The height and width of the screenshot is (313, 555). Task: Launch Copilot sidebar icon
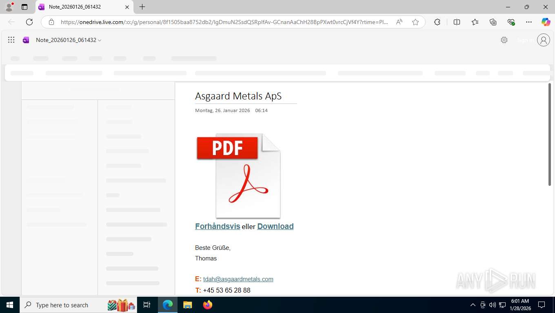click(x=546, y=22)
